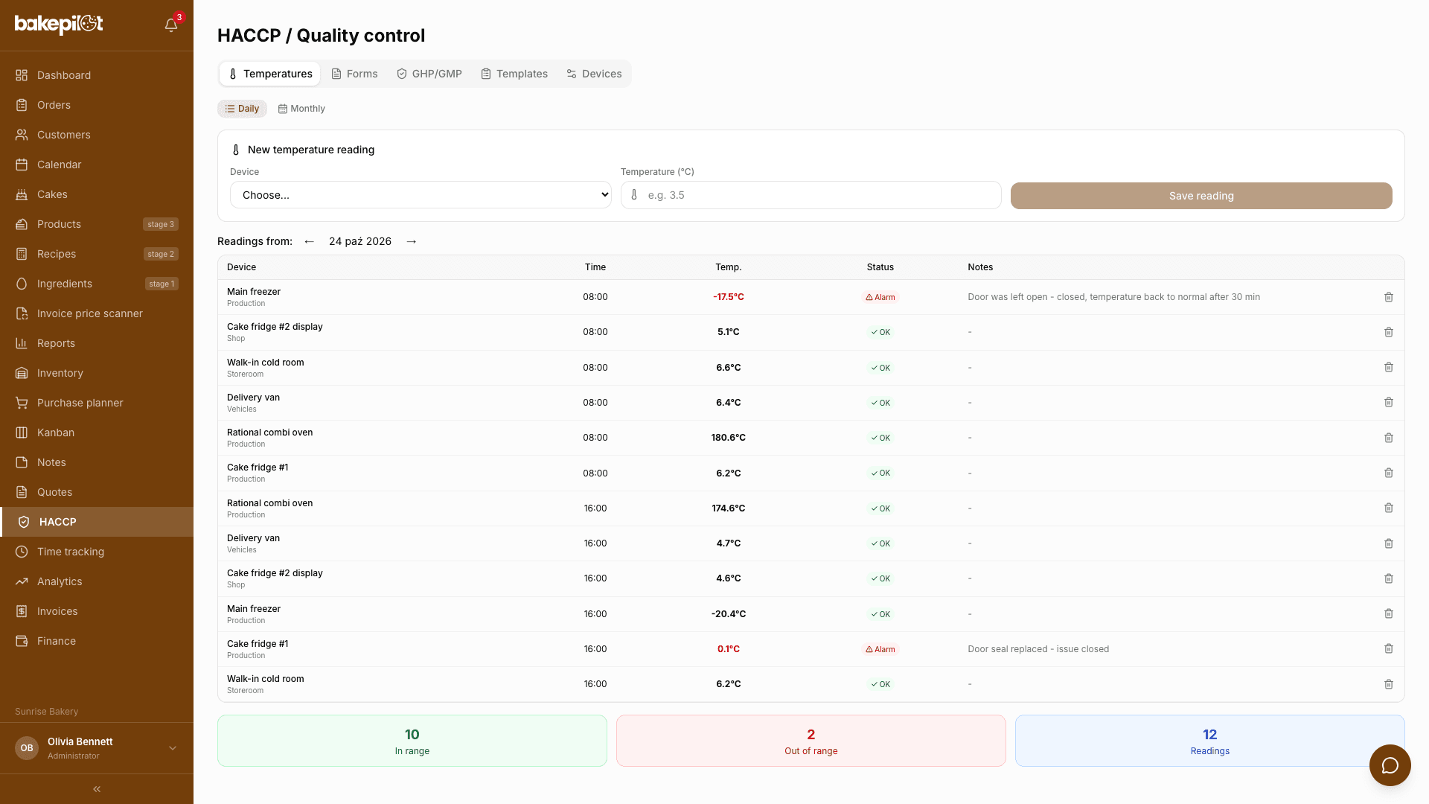Click the date 24 paź 2026
Image resolution: width=1429 pixels, height=804 pixels.
click(x=360, y=241)
